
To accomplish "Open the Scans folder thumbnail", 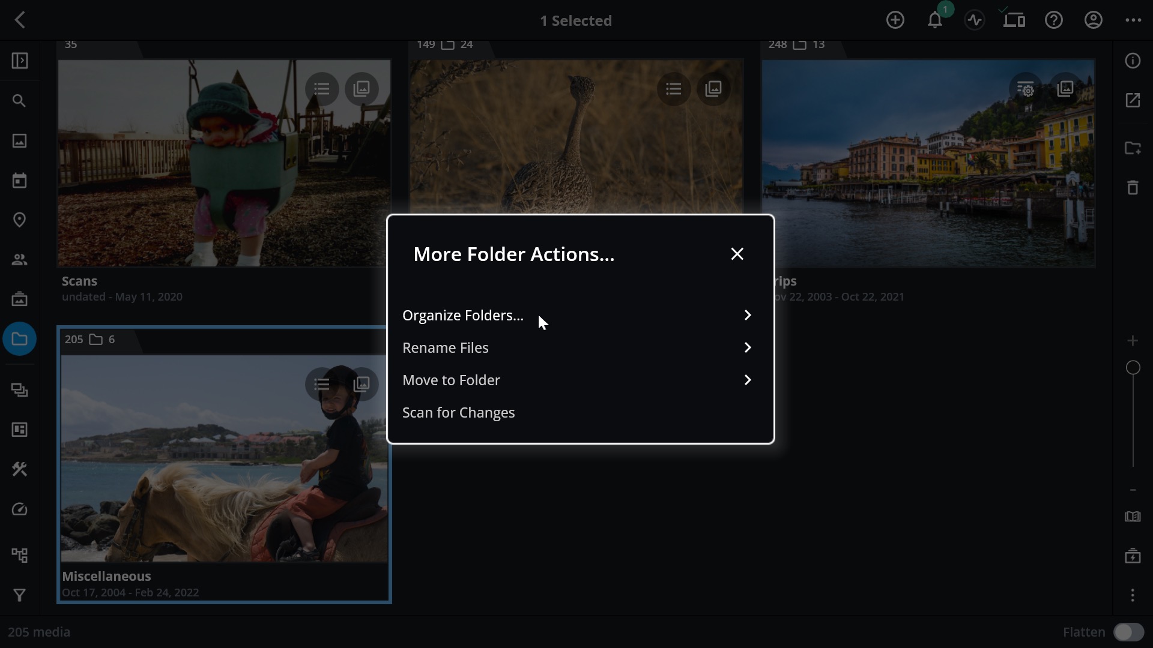I will pos(223,163).
